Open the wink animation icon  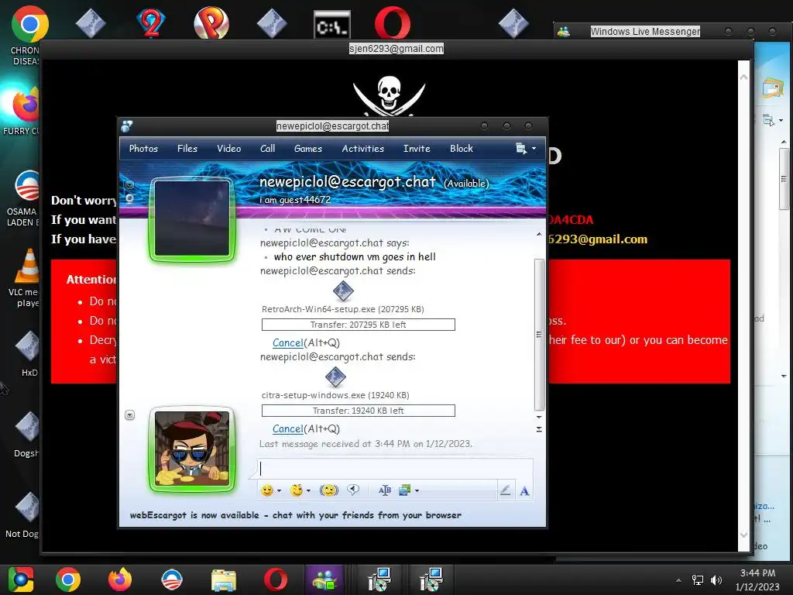[x=297, y=490]
